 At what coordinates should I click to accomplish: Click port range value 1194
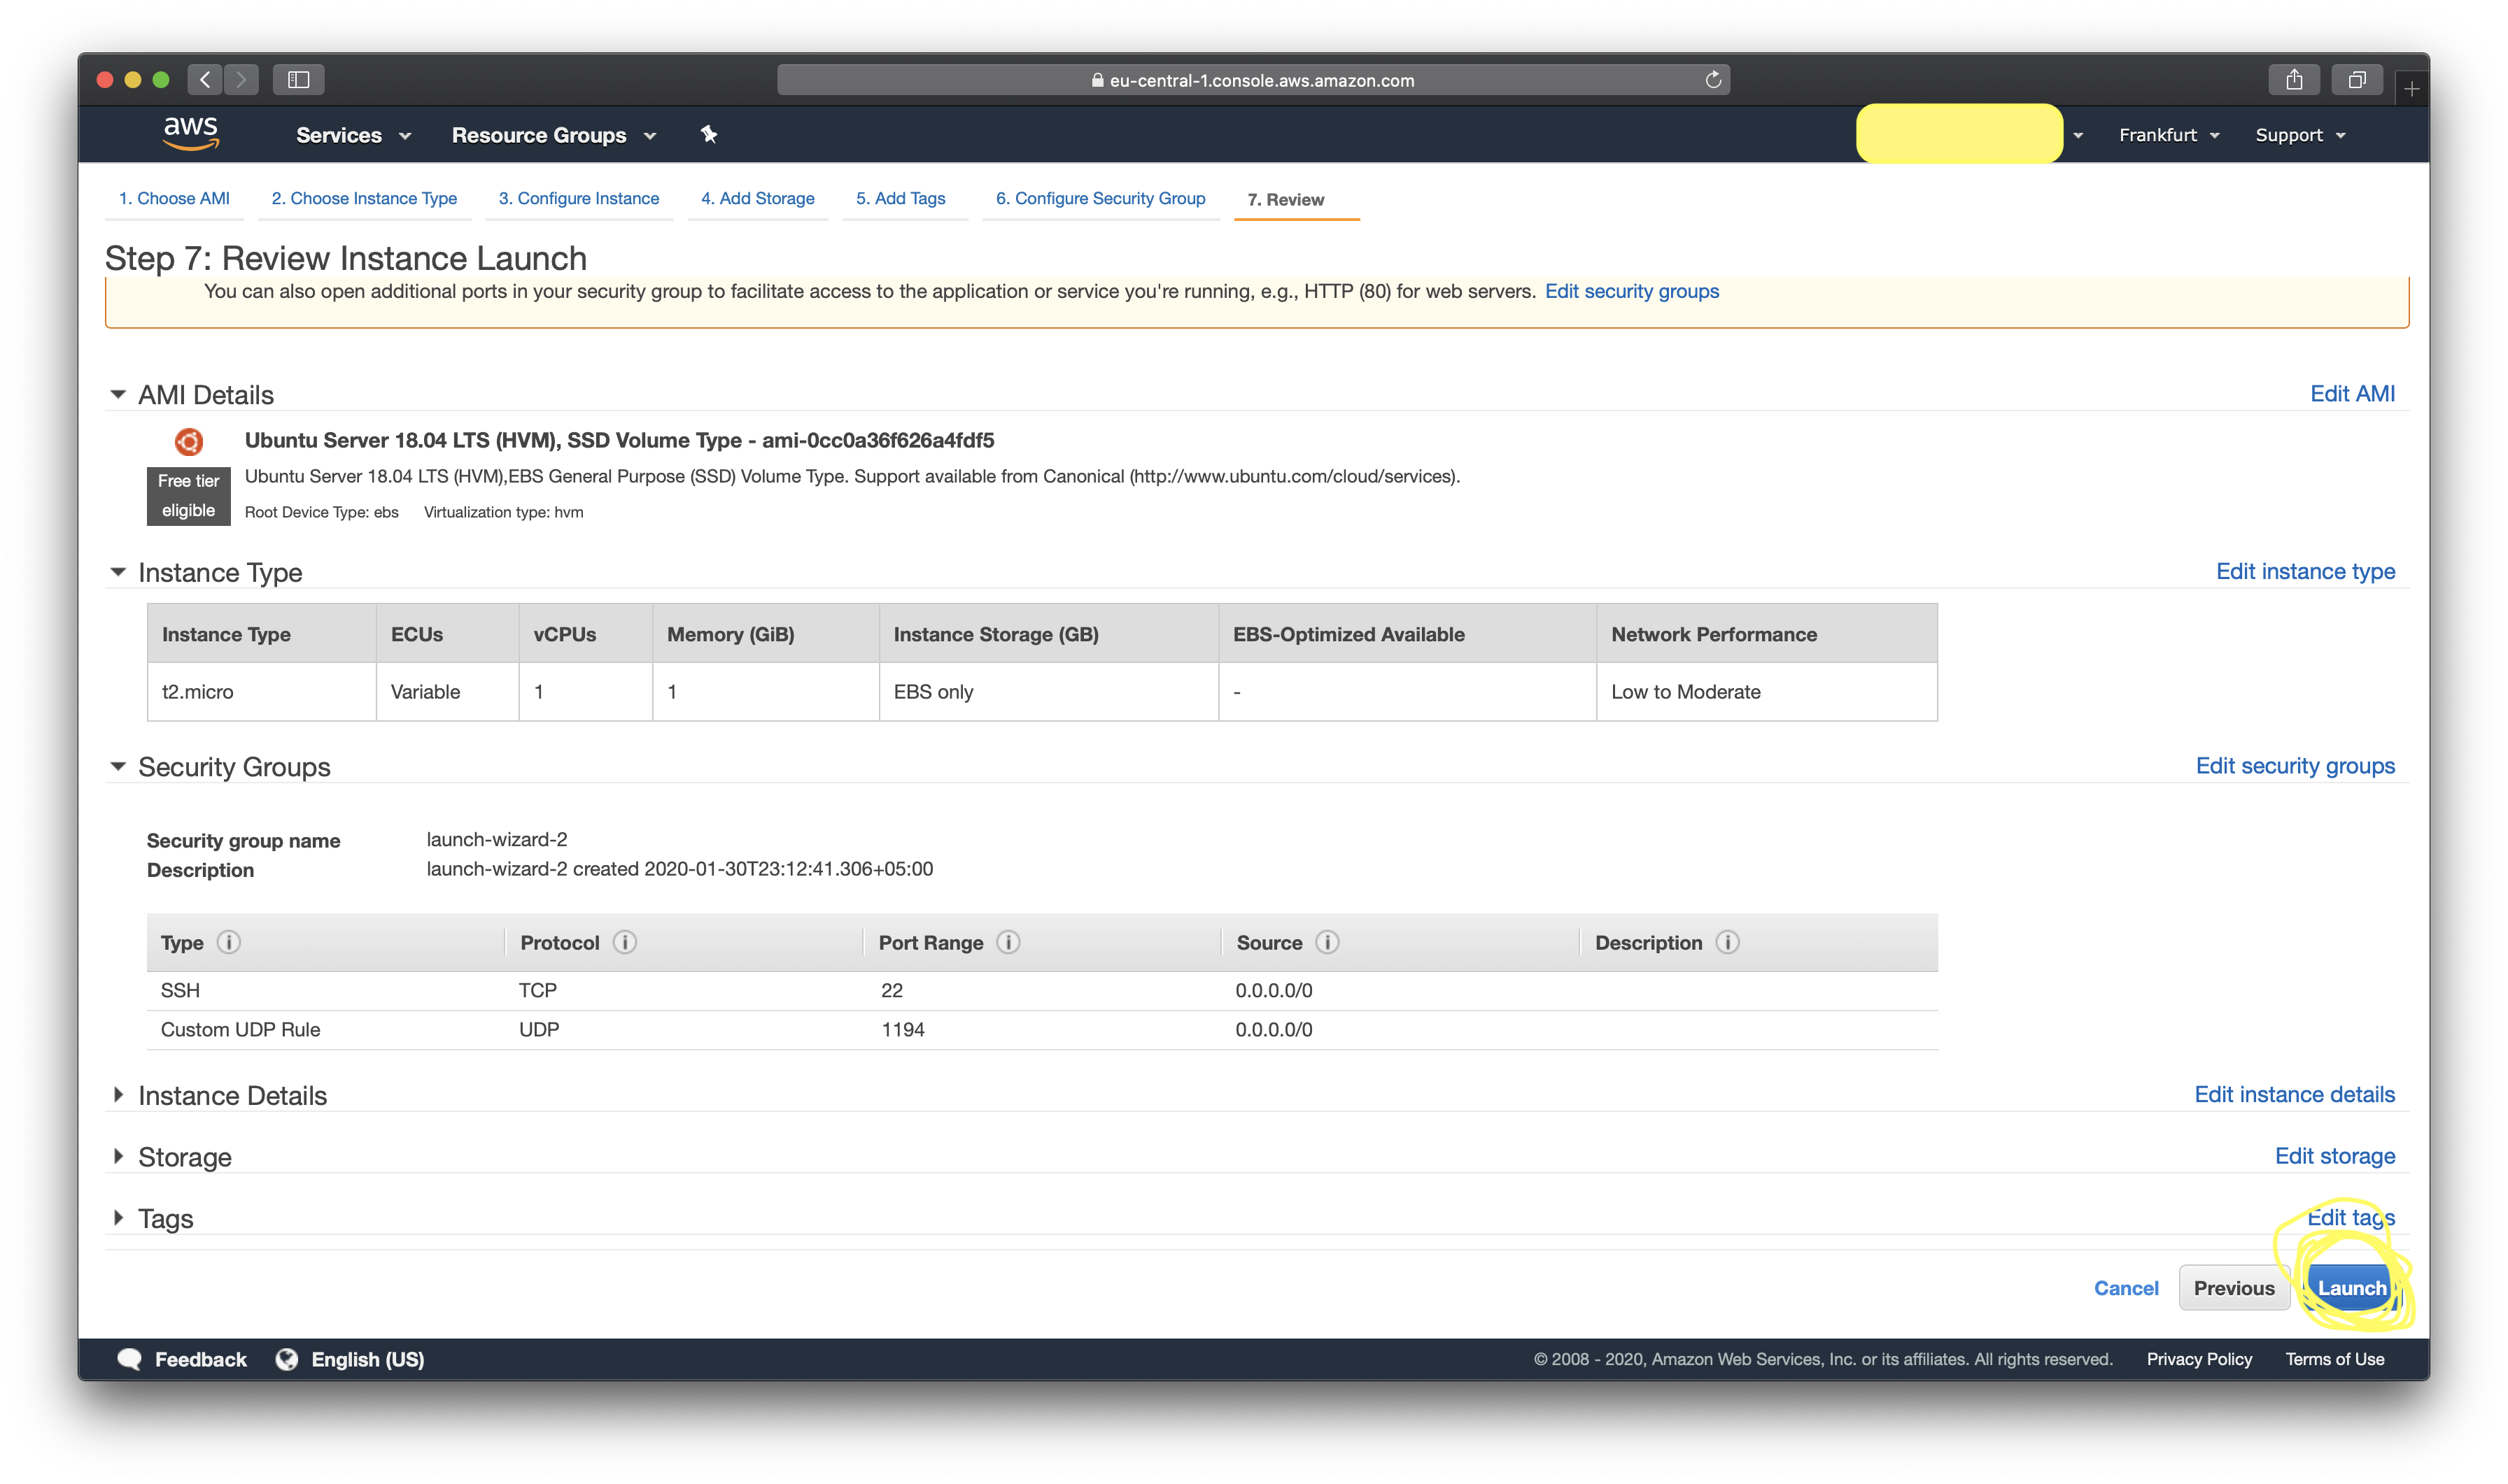(x=902, y=1029)
